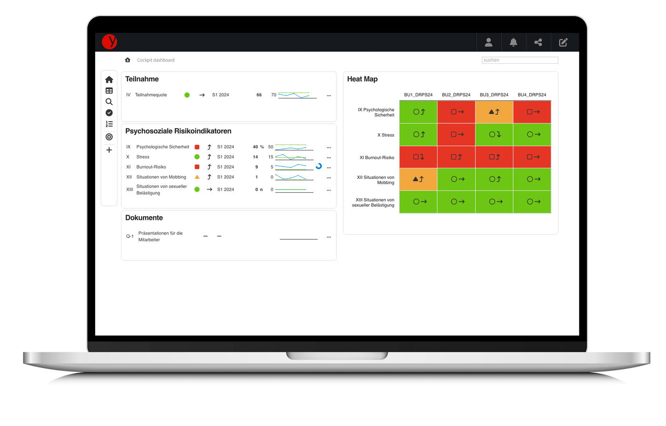This screenshot has width=666, height=426.
Task: Click the edit pencil icon in header
Action: pos(563,42)
